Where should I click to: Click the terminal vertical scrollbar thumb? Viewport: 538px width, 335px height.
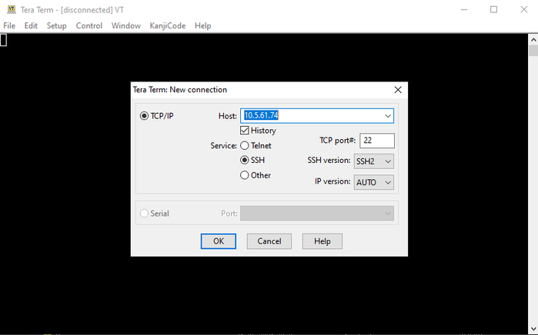pyautogui.click(x=533, y=51)
